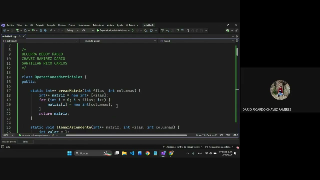The image size is (320, 180).
Task: Click the Save All icon
Action: [45, 30]
